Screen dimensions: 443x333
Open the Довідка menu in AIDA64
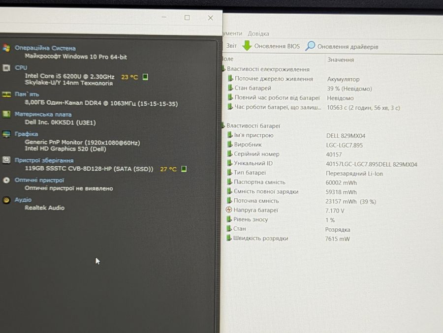258,33
